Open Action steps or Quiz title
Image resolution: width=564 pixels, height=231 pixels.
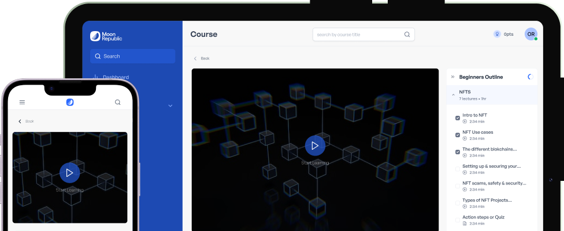point(484,217)
